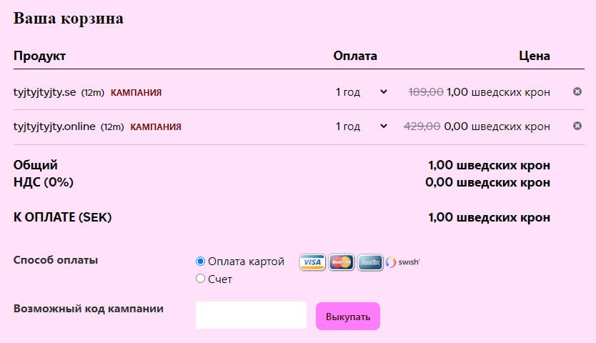Screen dimensions: 596x343
Task: Click the Visa card icon
Action: click(312, 262)
